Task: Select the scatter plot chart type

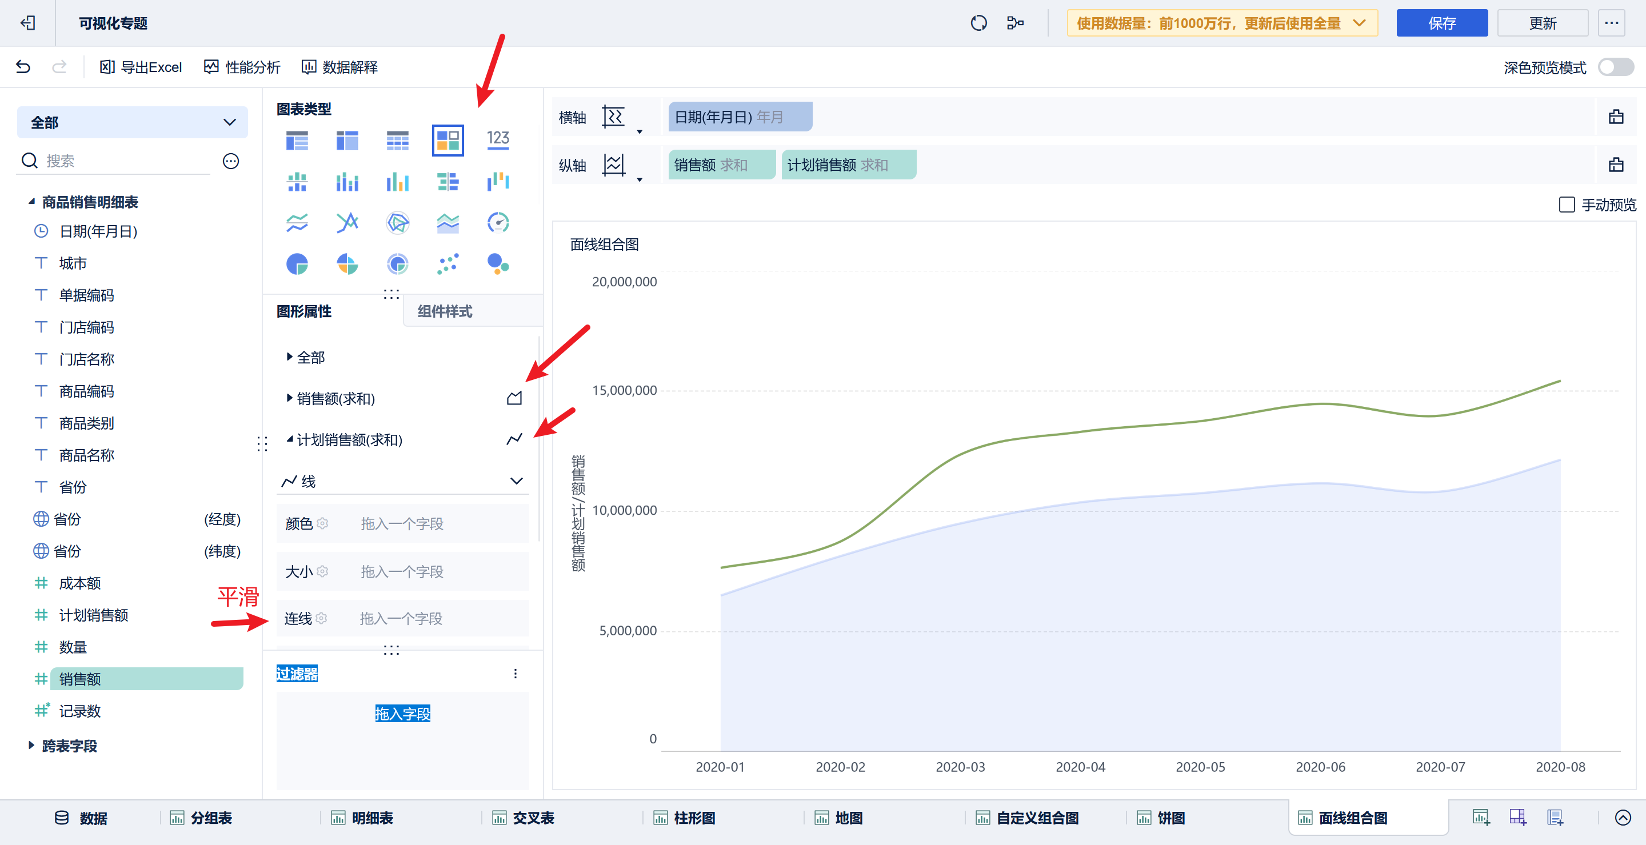Action: pyautogui.click(x=448, y=264)
